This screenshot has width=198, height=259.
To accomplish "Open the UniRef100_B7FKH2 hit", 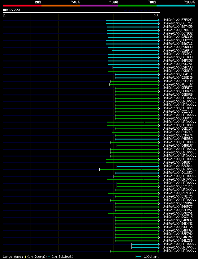I will pyautogui.click(x=178, y=20).
